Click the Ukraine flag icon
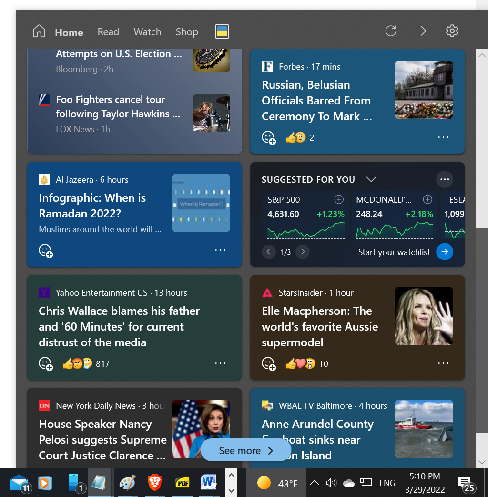Image resolution: width=488 pixels, height=497 pixels. 222,31
